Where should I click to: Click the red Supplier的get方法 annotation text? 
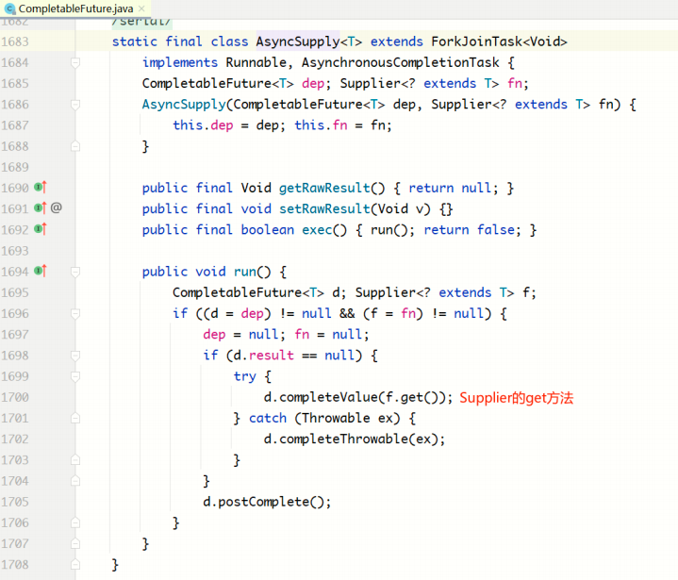pos(517,397)
